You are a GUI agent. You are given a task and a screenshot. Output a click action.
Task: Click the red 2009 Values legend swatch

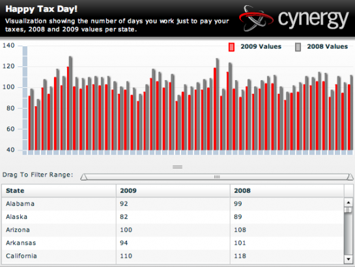coord(231,48)
